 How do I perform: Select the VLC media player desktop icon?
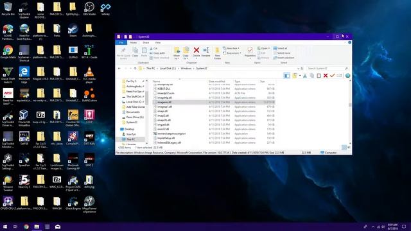pyautogui.click(x=89, y=74)
